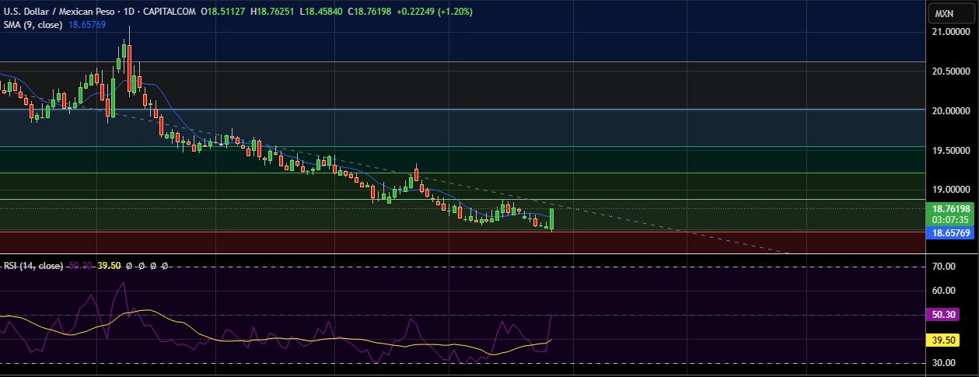The image size is (979, 377).
Task: Click the green 18.76198 current price label
Action: 949,209
